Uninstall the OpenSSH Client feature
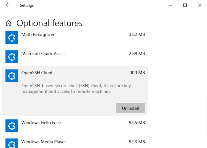This screenshot has height=148, width=207. (130, 108)
